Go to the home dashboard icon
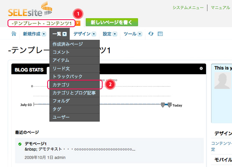The height and width of the screenshot is (167, 232). coord(14,34)
